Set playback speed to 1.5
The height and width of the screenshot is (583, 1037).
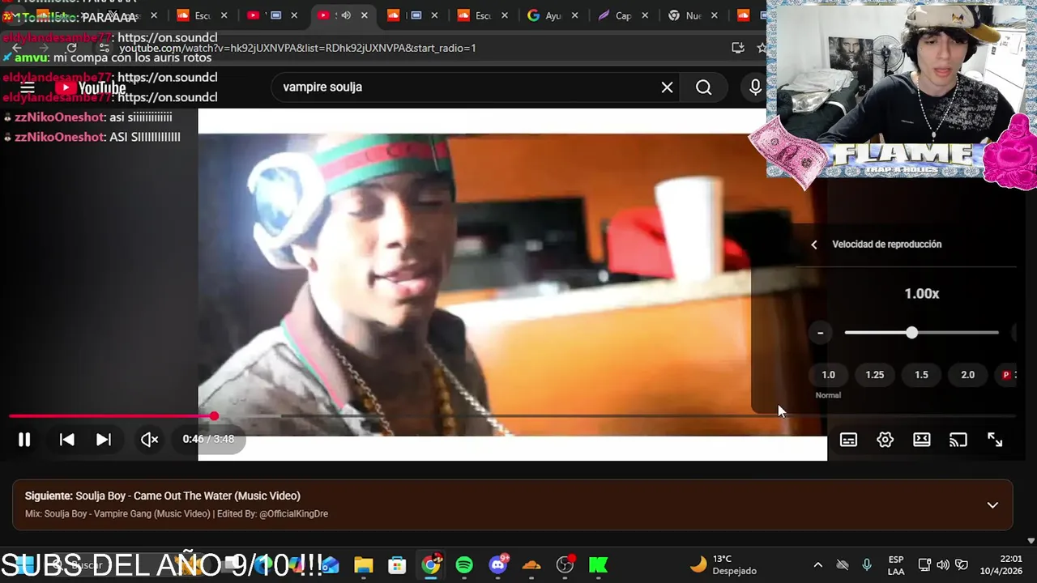click(x=921, y=375)
